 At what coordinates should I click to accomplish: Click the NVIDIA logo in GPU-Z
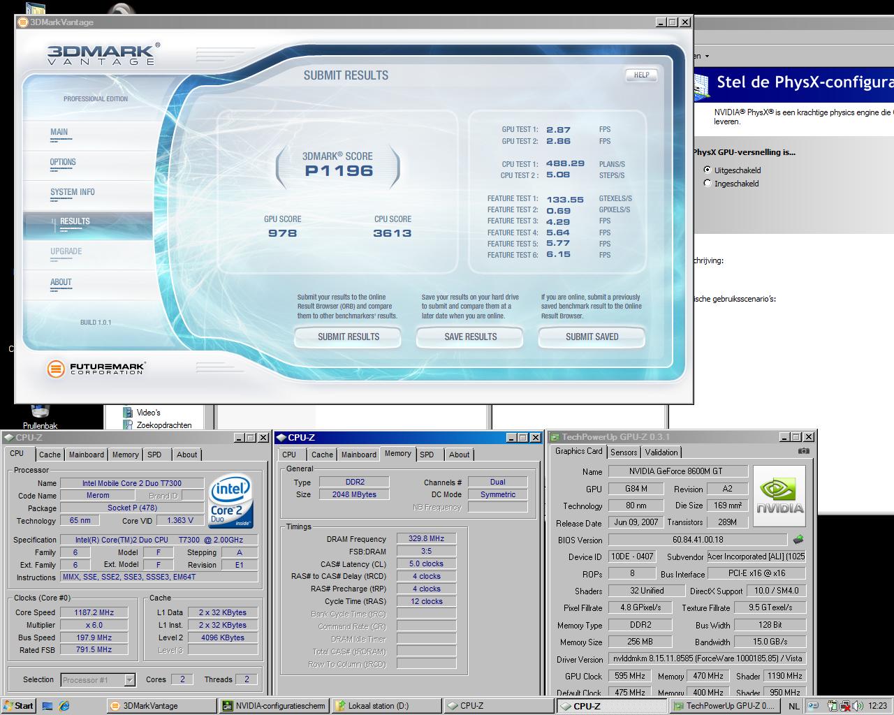[780, 496]
